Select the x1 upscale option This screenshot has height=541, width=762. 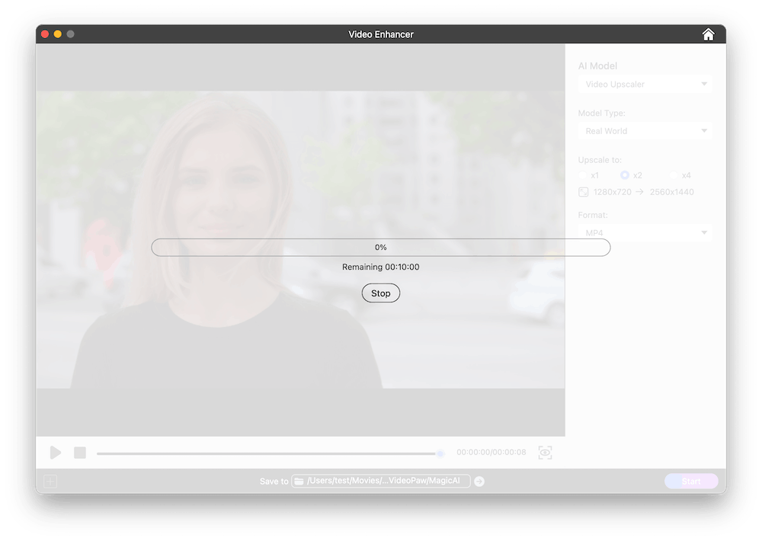[x=584, y=175]
